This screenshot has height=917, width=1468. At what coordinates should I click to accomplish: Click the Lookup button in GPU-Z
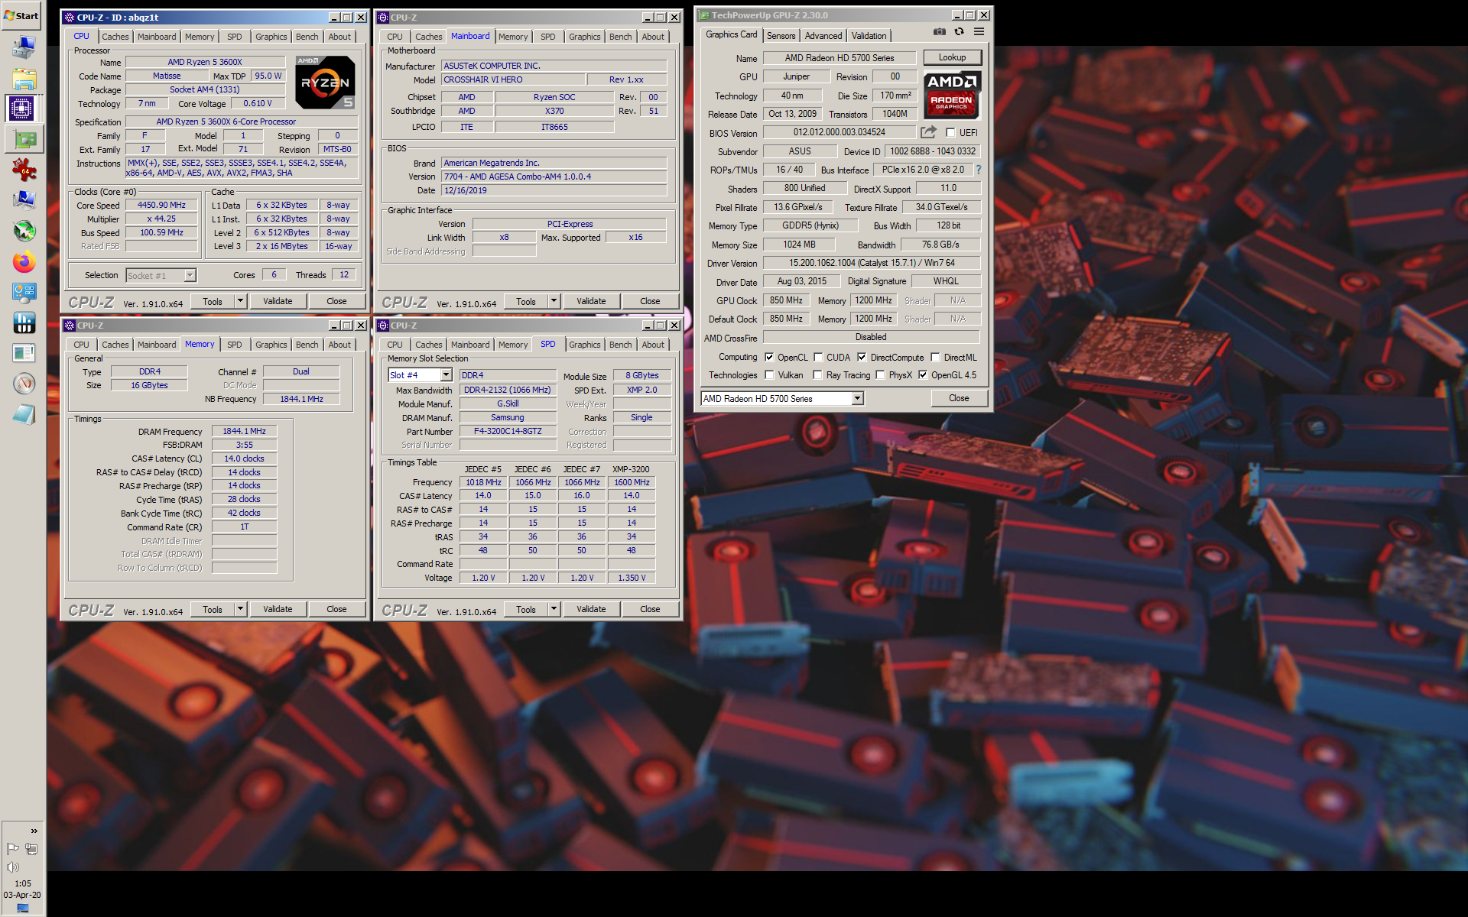952,57
